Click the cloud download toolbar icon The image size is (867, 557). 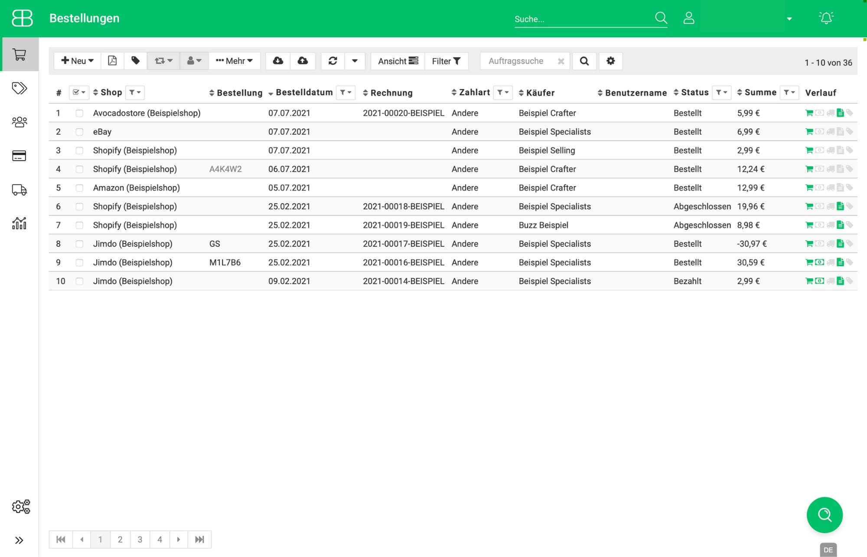[278, 61]
